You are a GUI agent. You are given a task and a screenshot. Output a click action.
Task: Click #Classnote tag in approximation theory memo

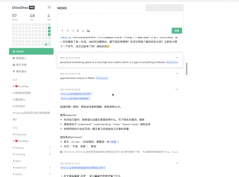point(102,78)
